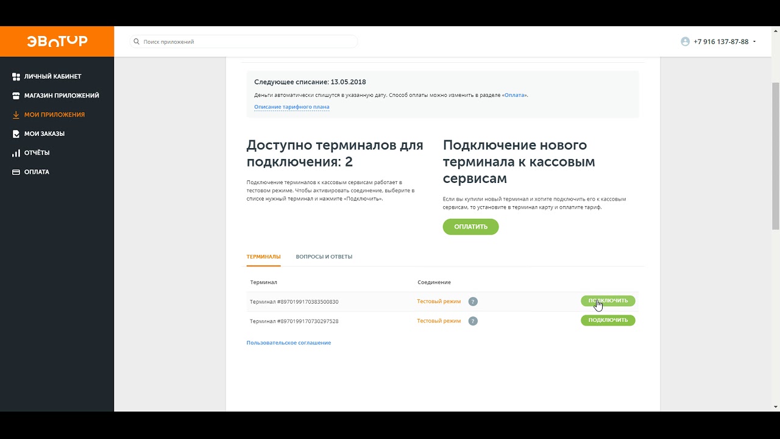780x439 pixels.
Task: Open the account dropdown arrow
Action: click(754, 42)
